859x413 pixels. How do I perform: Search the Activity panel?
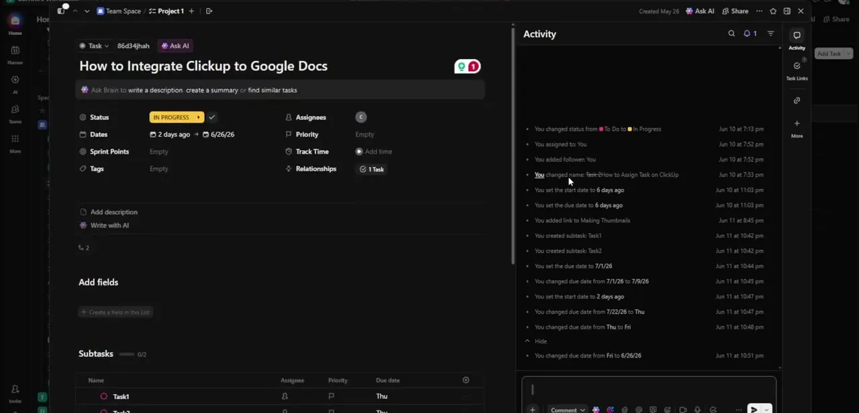pos(731,34)
